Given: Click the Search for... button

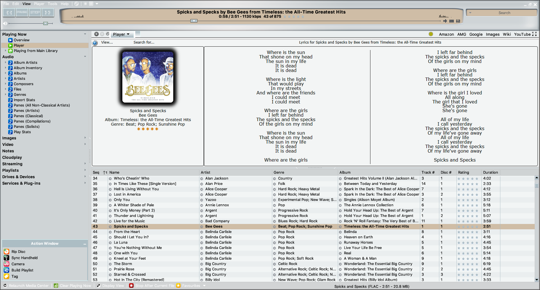Looking at the screenshot, I should coord(144,42).
